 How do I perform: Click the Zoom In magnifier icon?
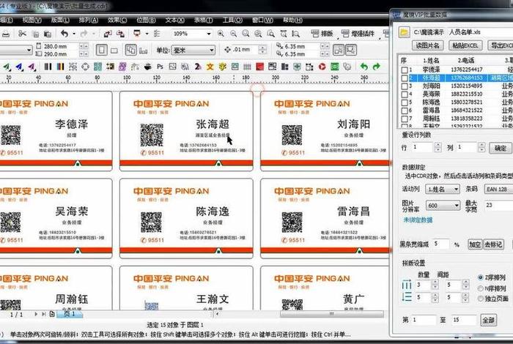pyautogui.click(x=221, y=34)
